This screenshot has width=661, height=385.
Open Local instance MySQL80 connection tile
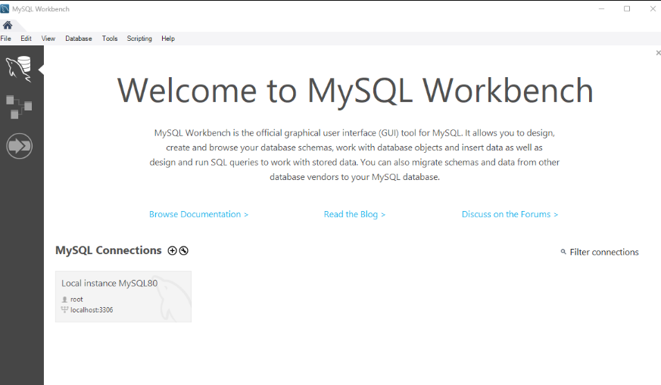(123, 297)
